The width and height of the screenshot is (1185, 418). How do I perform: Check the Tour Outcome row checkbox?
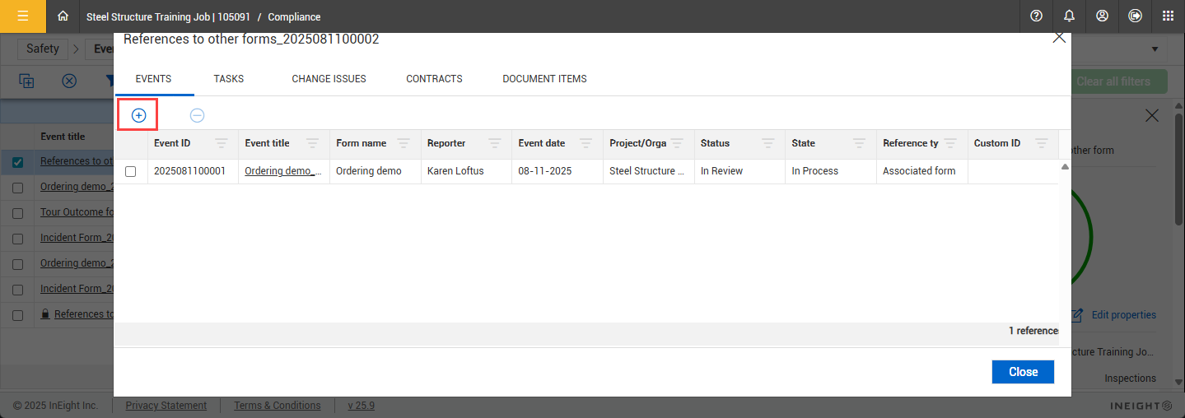pyautogui.click(x=17, y=213)
